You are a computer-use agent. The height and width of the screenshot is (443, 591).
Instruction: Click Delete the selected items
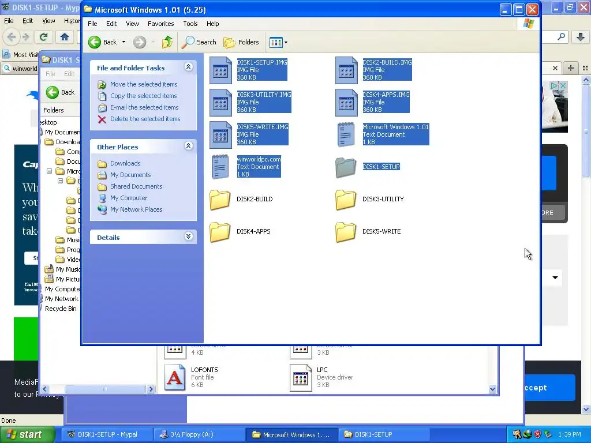145,119
